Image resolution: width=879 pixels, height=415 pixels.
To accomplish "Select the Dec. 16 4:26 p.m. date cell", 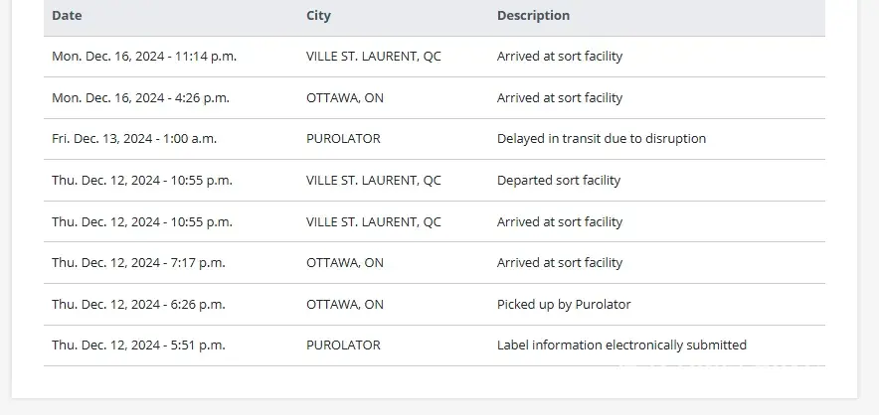I will [140, 98].
